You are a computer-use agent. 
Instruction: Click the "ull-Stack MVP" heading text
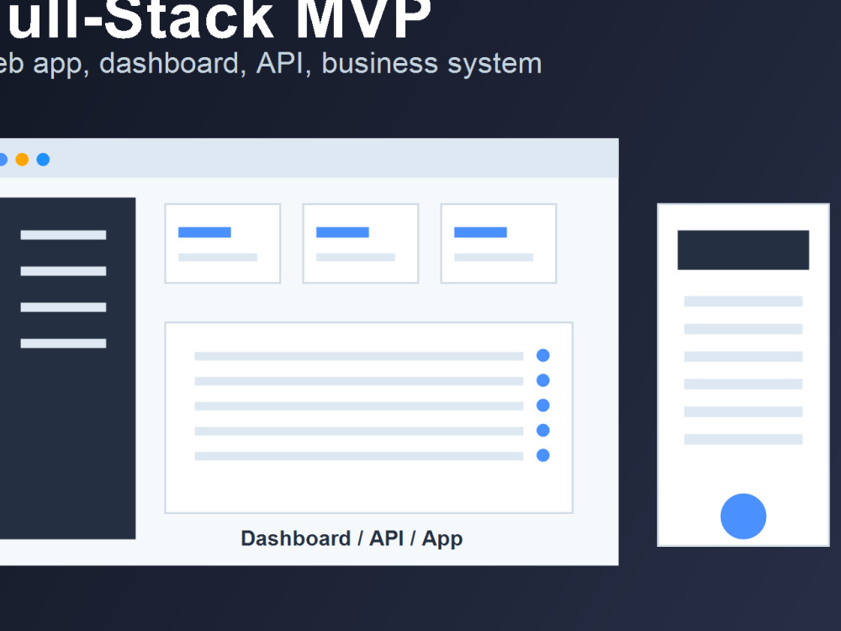(219, 19)
